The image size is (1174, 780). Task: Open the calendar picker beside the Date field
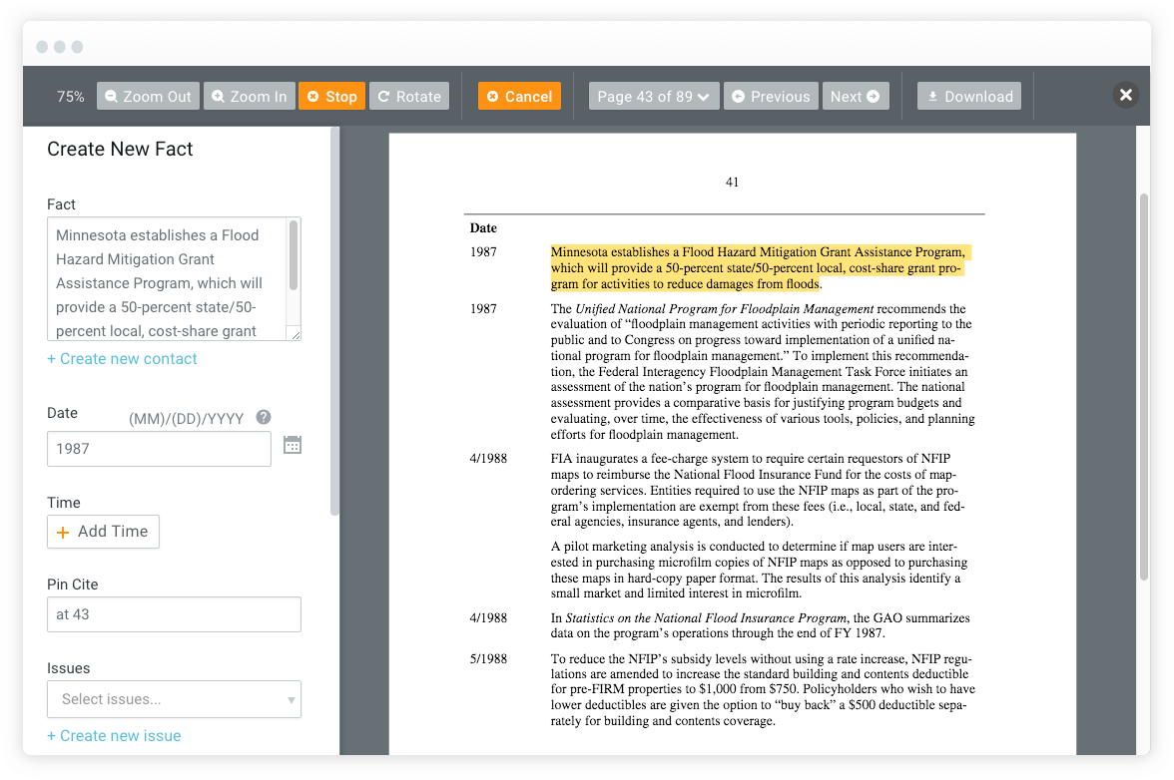292,444
